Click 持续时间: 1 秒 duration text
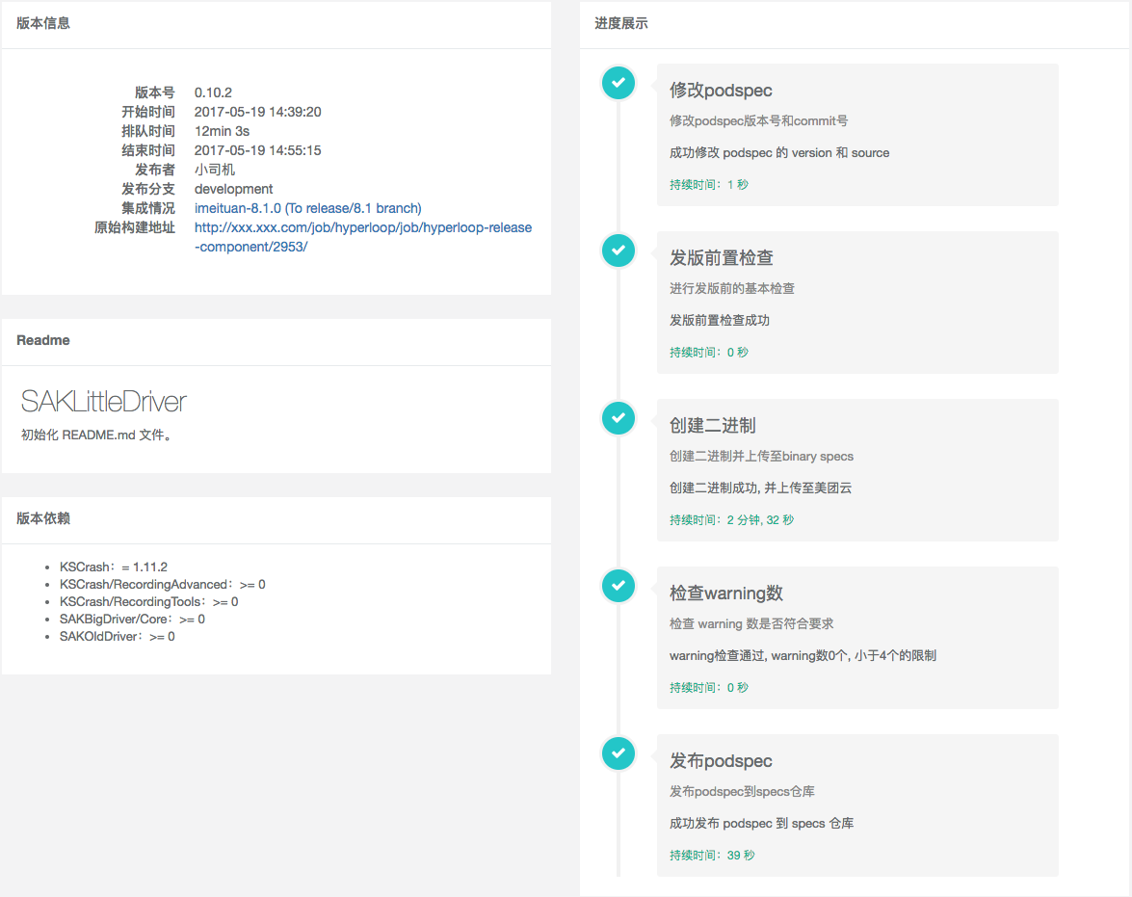This screenshot has width=1132, height=897. click(709, 185)
